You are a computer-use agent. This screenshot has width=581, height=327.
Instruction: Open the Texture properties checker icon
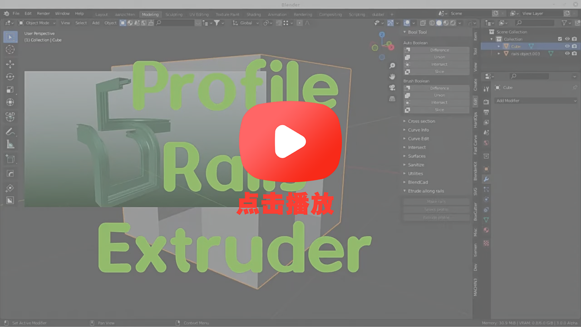[486, 243]
